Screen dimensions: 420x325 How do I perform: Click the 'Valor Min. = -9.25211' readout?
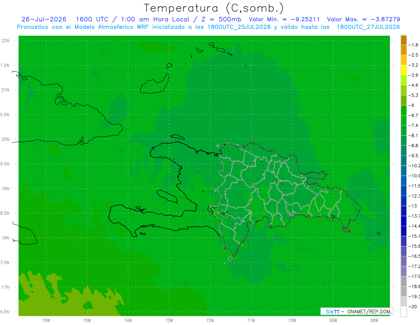click(x=284, y=19)
